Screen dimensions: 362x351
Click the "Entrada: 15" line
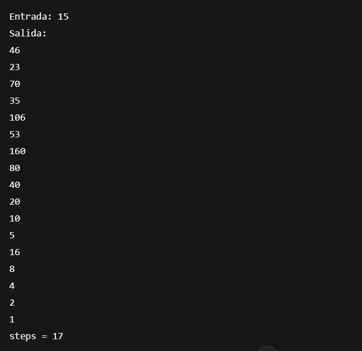pyautogui.click(x=39, y=17)
